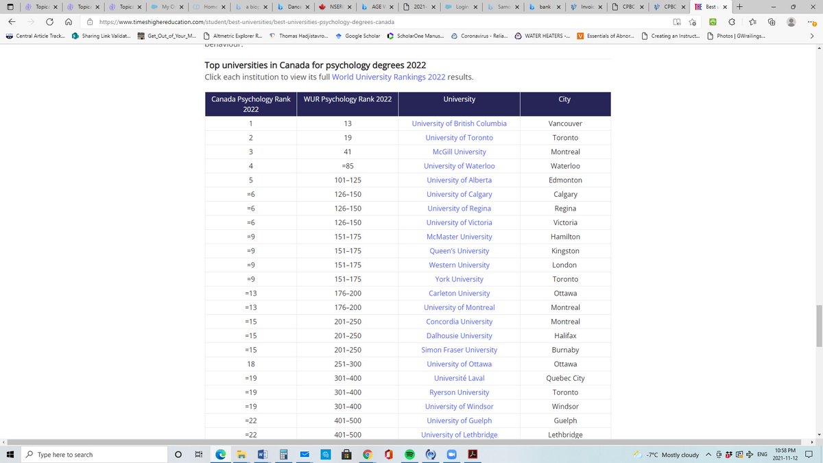823x463 pixels.
Task: Open Immersive Reader for this page
Action: click(676, 21)
